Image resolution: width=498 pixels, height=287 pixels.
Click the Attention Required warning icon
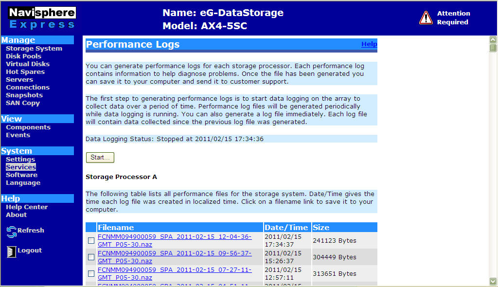point(426,18)
